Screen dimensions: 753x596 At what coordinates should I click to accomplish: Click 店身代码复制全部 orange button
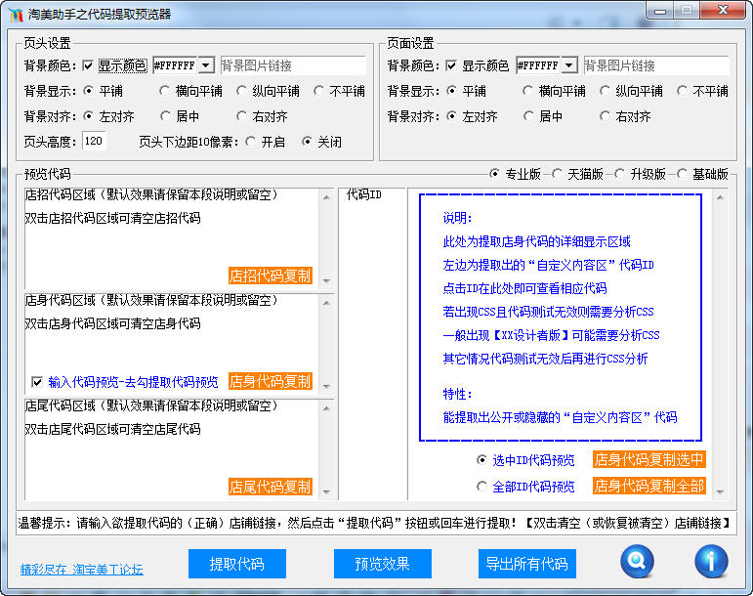coord(648,486)
